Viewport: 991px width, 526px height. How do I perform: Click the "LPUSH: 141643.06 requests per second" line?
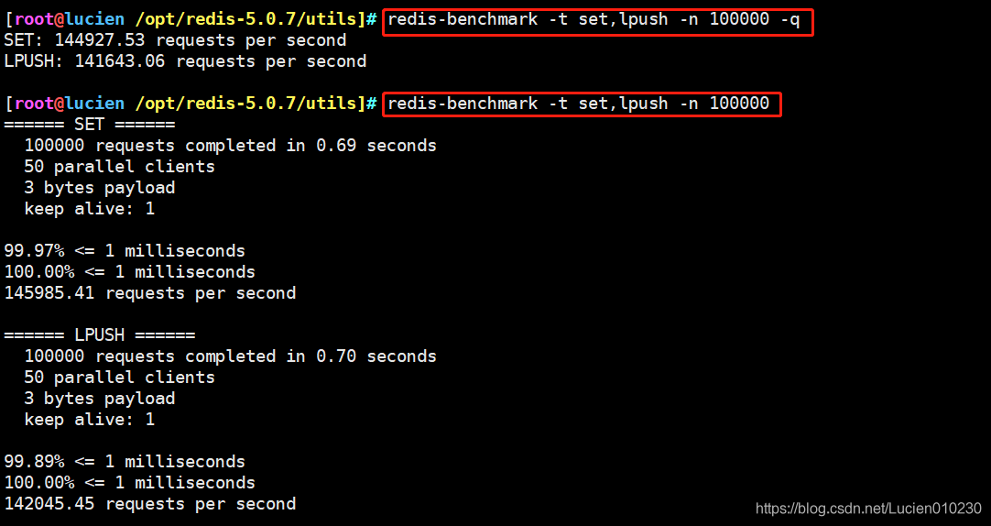pyautogui.click(x=185, y=61)
